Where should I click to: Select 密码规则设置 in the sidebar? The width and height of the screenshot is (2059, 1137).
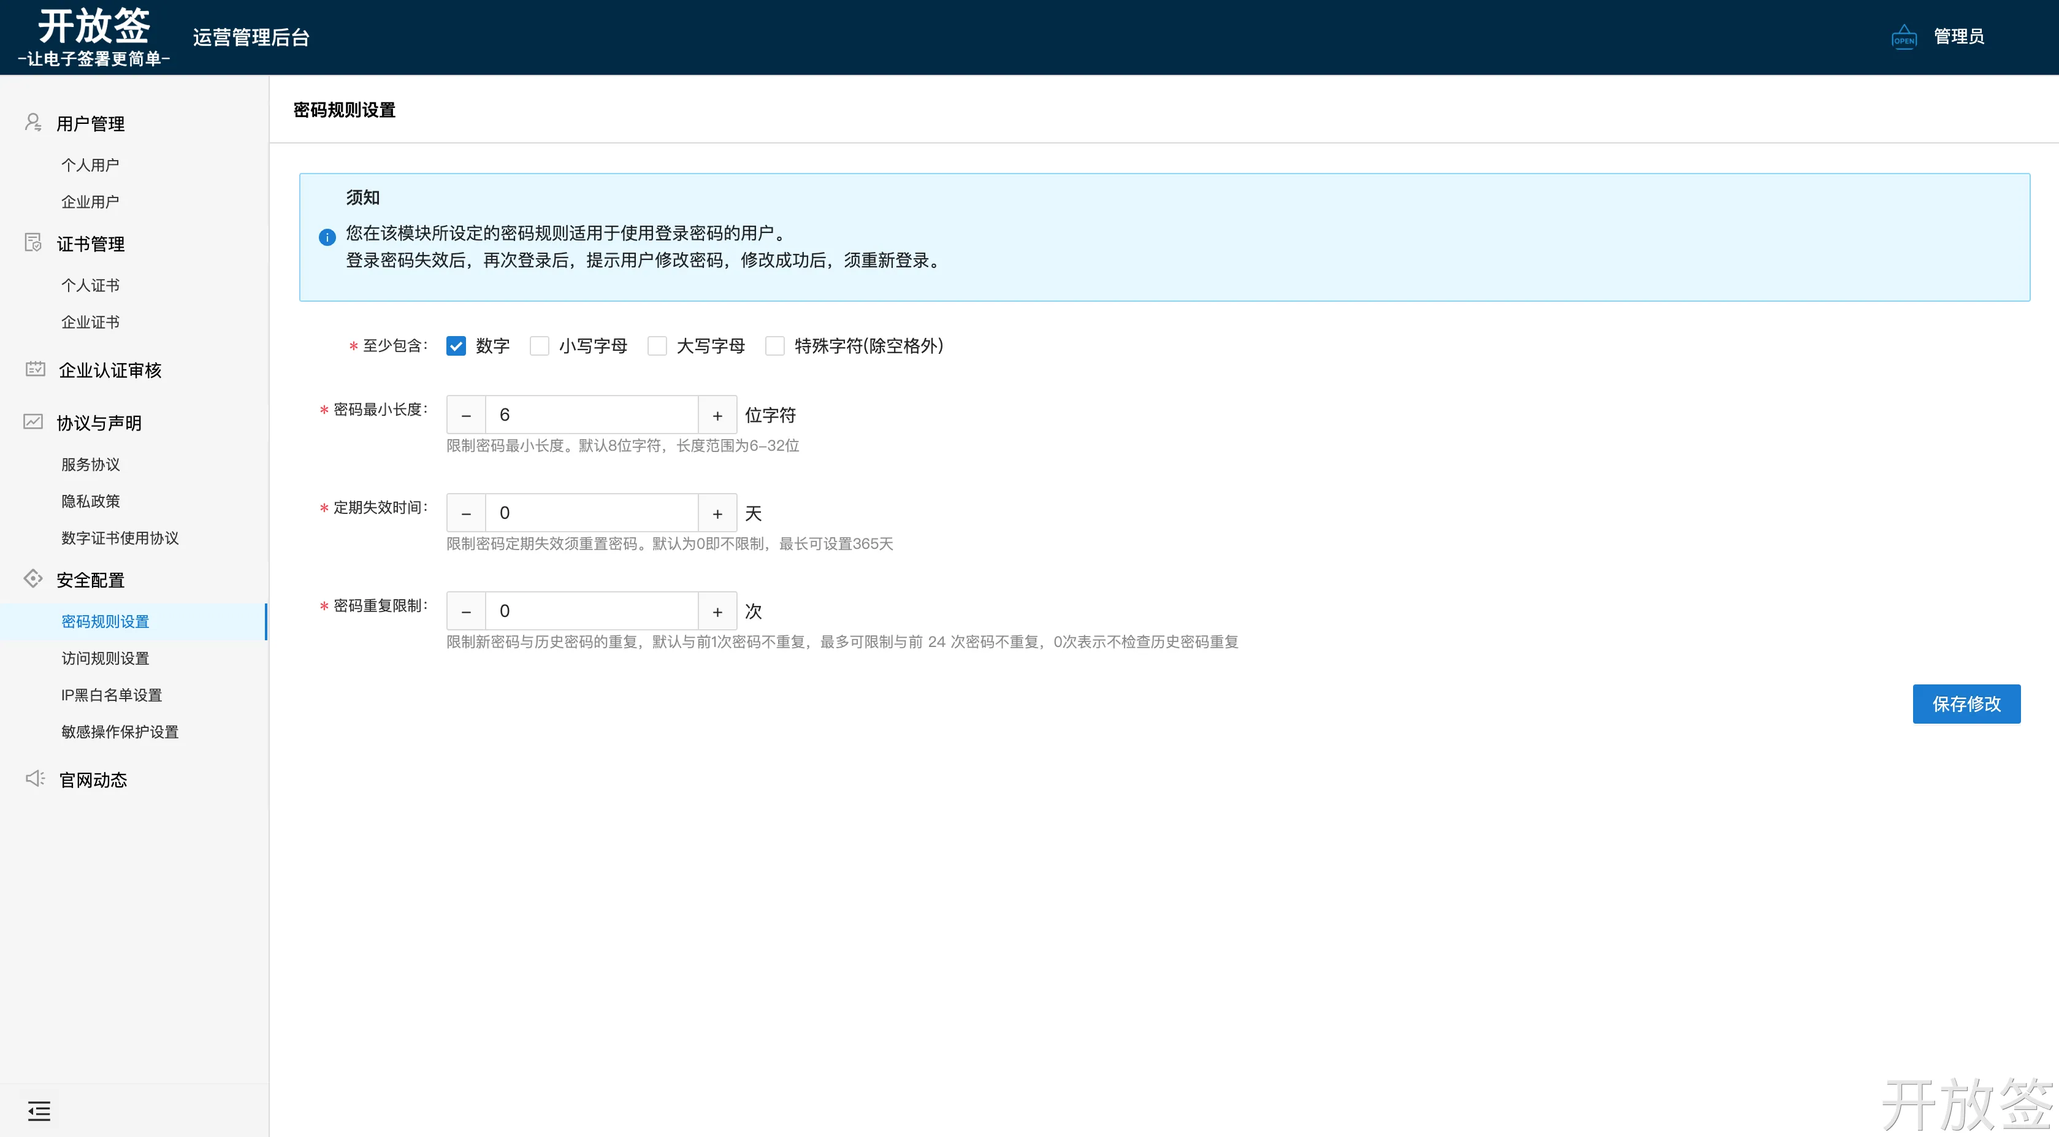(x=105, y=621)
